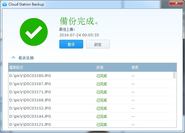Click the 檔案路徑 column header
The image size is (185, 133).
pyautogui.click(x=16, y=67)
